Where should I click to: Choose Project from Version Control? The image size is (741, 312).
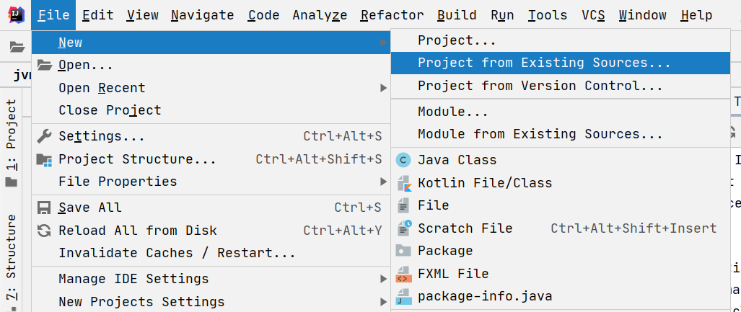point(540,86)
